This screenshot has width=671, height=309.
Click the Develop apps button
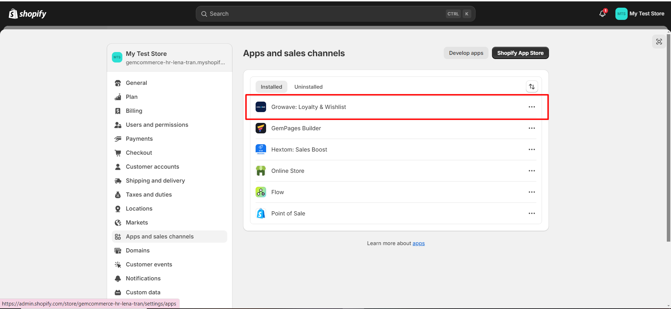click(x=466, y=53)
